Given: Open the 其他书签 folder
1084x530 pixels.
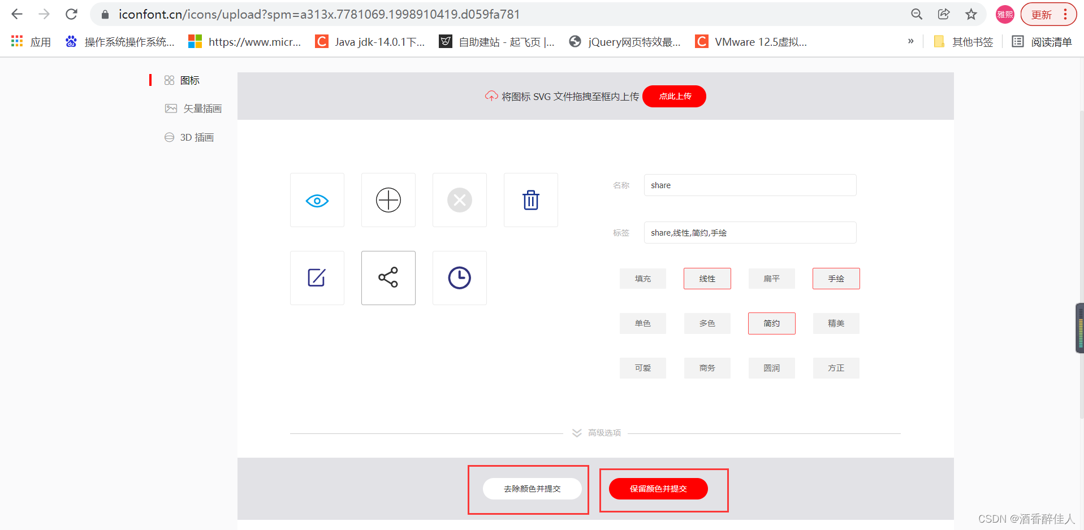Looking at the screenshot, I should point(964,42).
